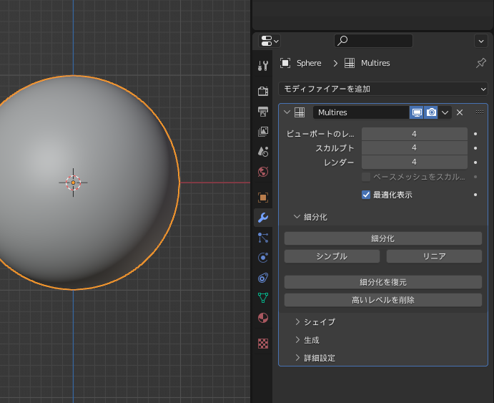The width and height of the screenshot is (494, 403).
Task: Open the World properties tab
Action: tap(263, 172)
